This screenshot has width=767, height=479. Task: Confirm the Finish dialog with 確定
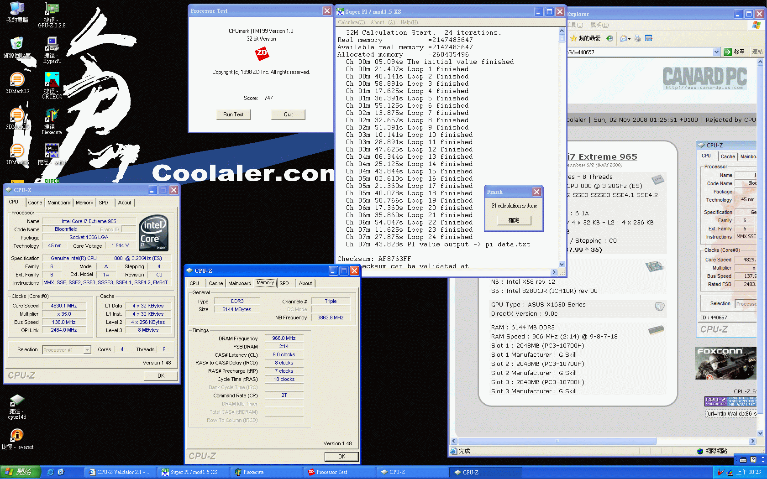tap(514, 220)
